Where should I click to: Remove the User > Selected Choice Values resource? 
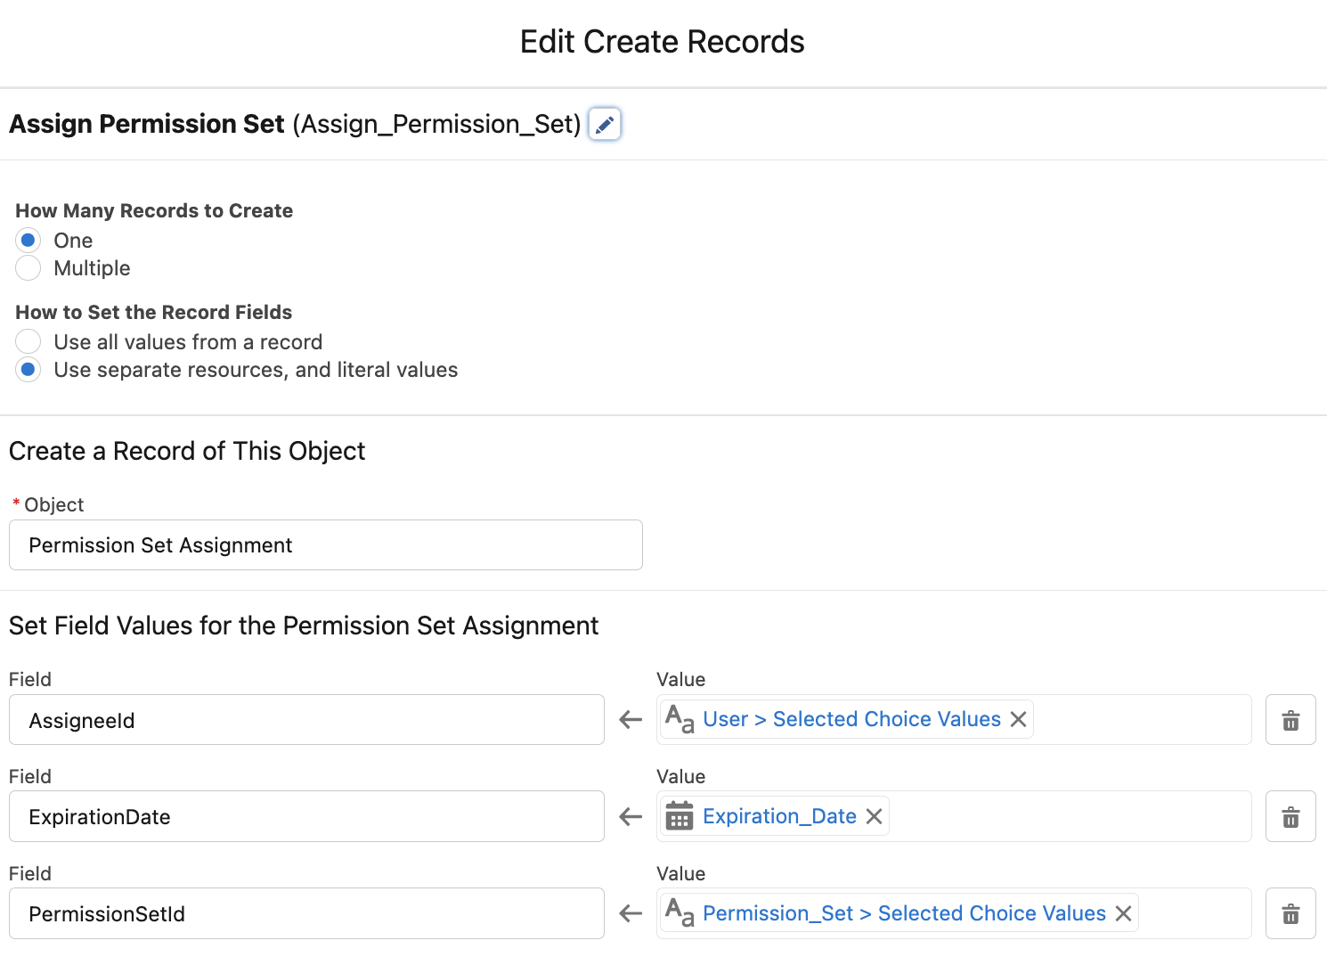[1018, 718]
